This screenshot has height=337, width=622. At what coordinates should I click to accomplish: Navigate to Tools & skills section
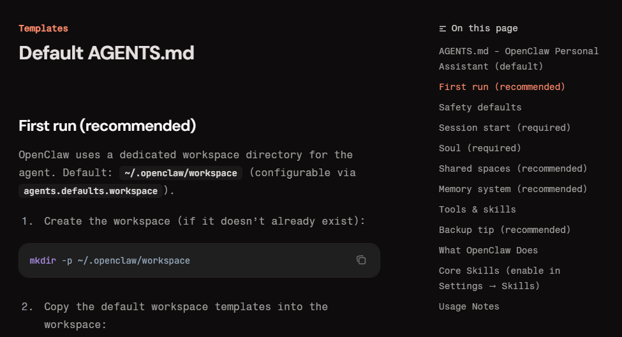tap(477, 209)
